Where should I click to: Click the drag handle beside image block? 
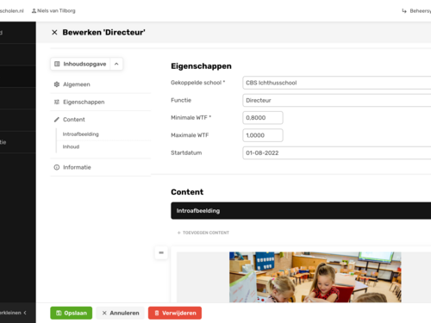tap(161, 252)
